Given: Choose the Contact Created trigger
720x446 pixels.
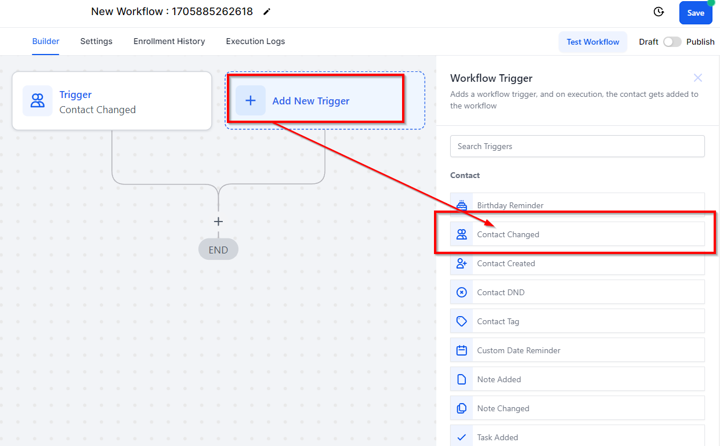Looking at the screenshot, I should (577, 263).
